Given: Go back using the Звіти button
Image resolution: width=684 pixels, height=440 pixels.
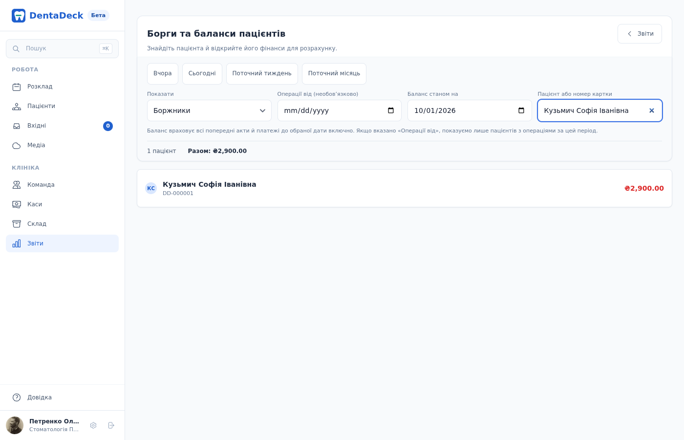Looking at the screenshot, I should [640, 34].
